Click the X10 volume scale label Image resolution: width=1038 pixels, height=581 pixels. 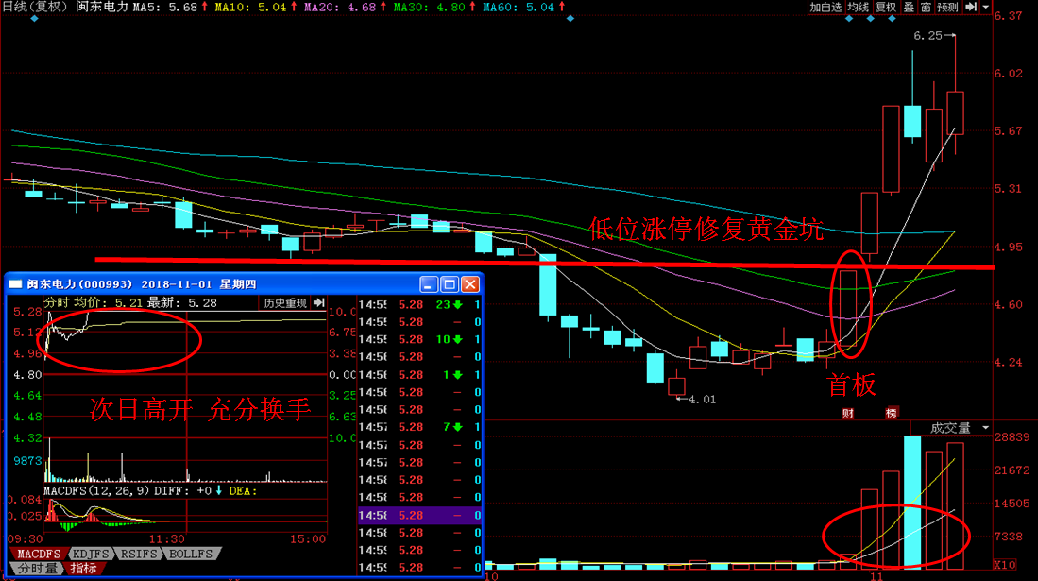coord(1005,565)
